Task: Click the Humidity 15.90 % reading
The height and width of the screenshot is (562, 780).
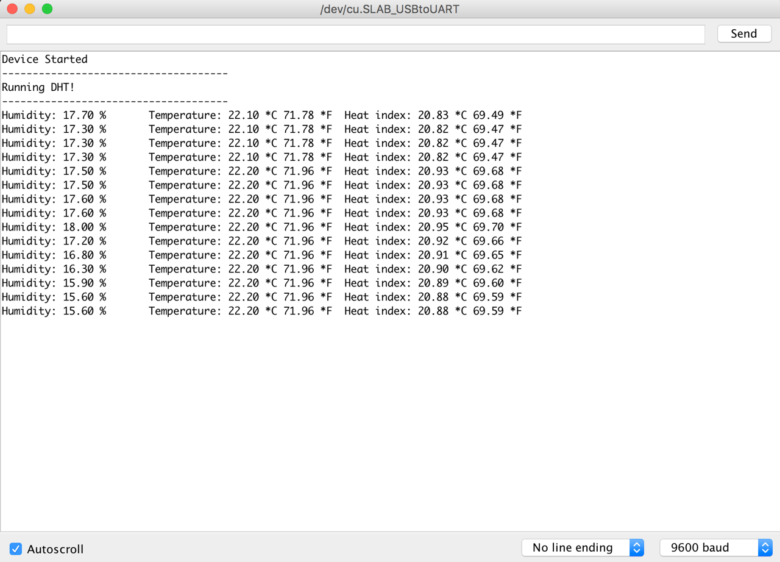Action: coord(54,283)
